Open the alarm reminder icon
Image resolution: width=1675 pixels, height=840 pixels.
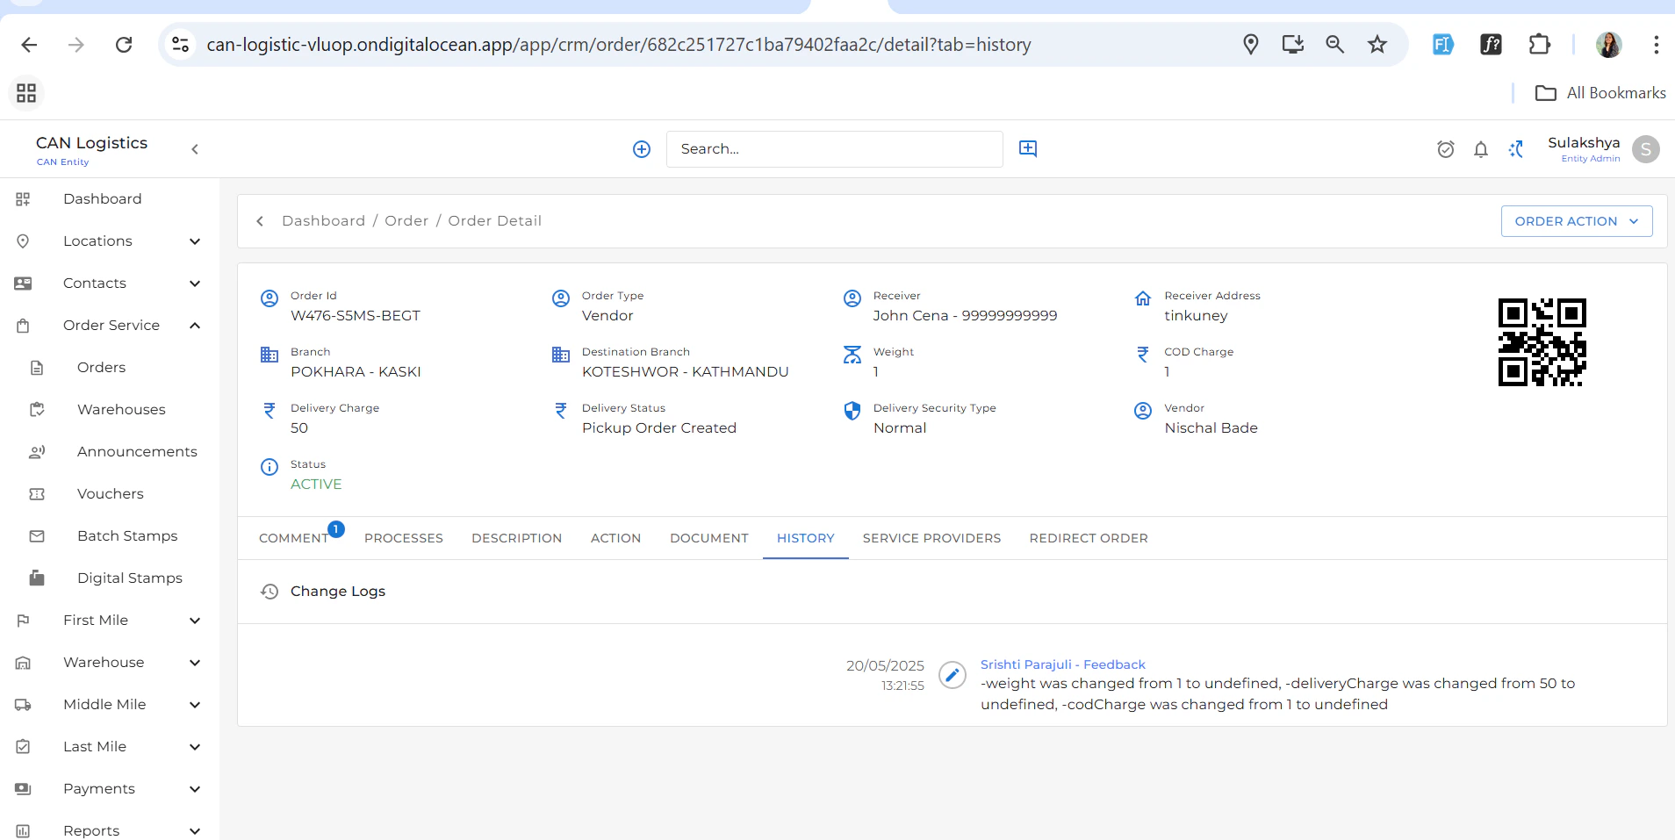point(1446,149)
